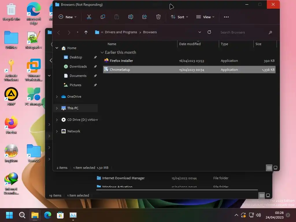Open taskbar Search

[x=22, y=215]
